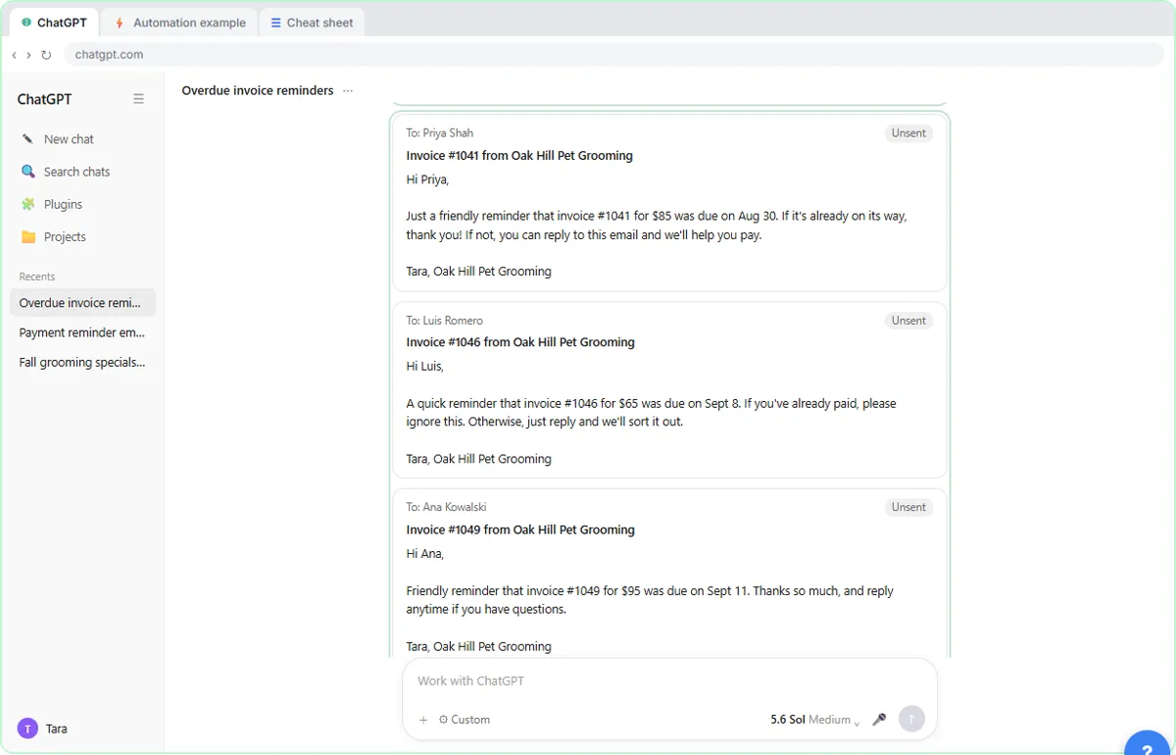Click the Invoice #1041 subject line
1176x755 pixels.
(x=519, y=156)
